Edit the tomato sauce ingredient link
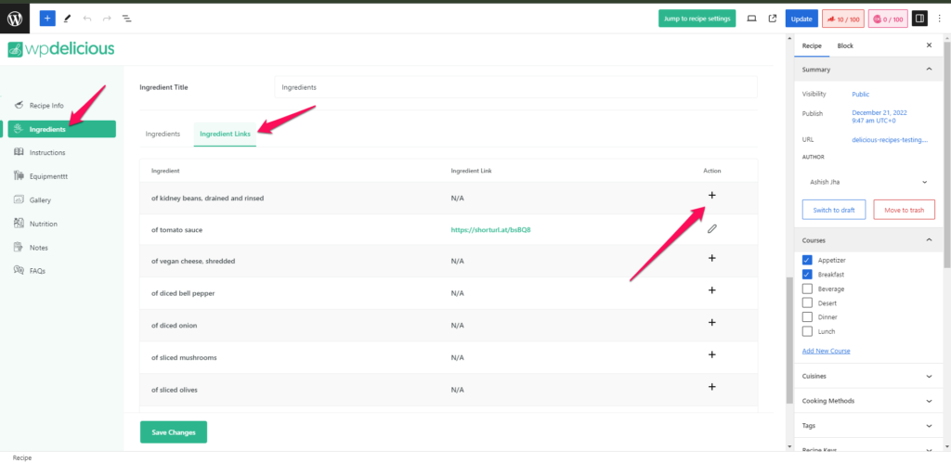The height and width of the screenshot is (463, 951). tap(712, 229)
